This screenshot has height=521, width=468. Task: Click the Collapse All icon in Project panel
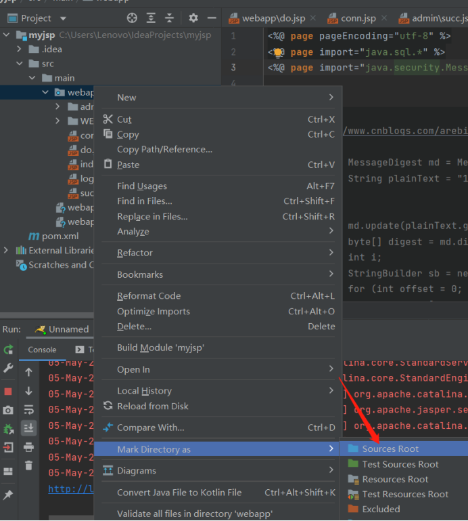pos(170,18)
